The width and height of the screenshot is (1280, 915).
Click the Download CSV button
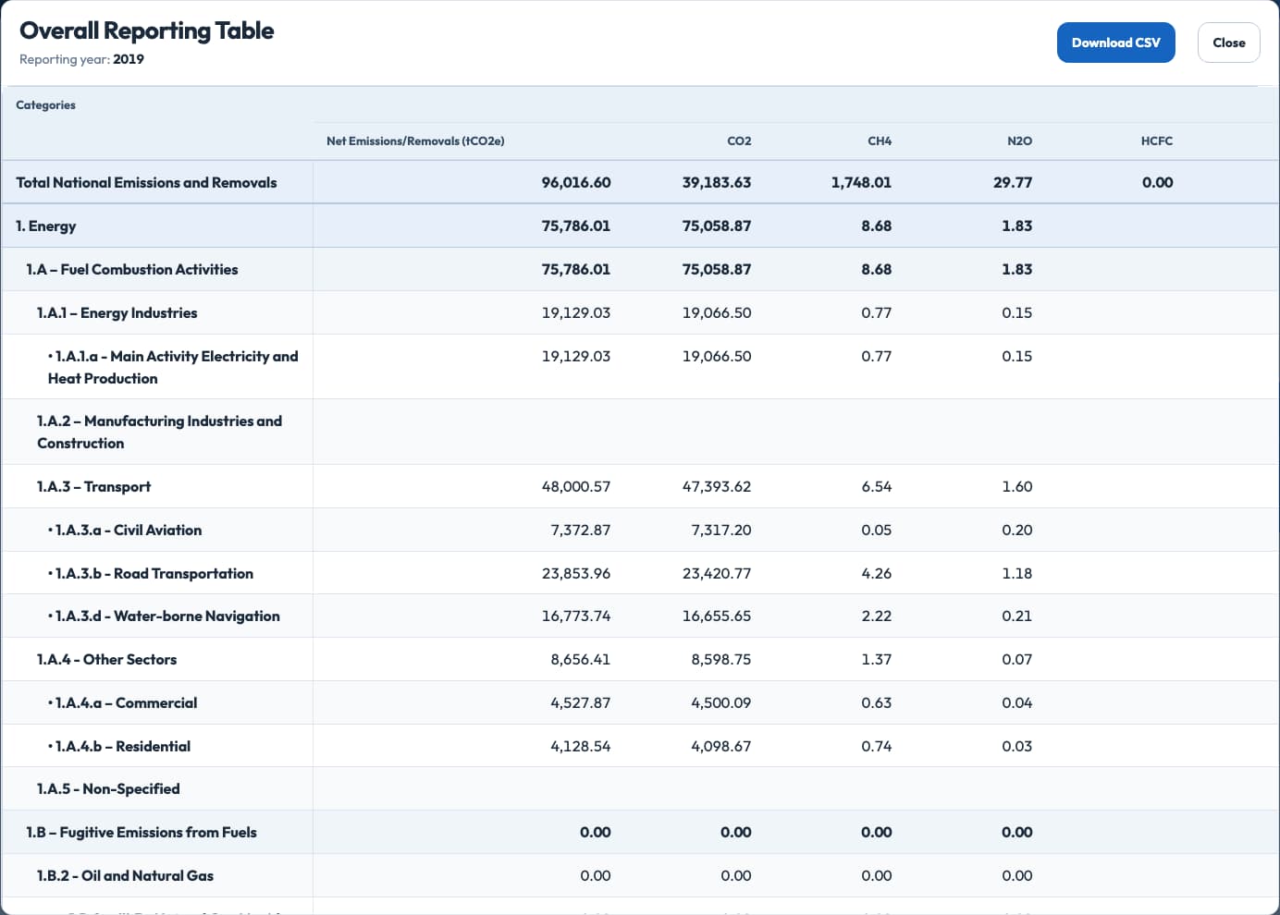point(1115,43)
